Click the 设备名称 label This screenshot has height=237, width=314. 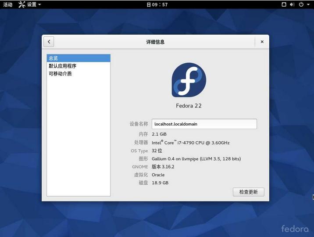coord(139,124)
